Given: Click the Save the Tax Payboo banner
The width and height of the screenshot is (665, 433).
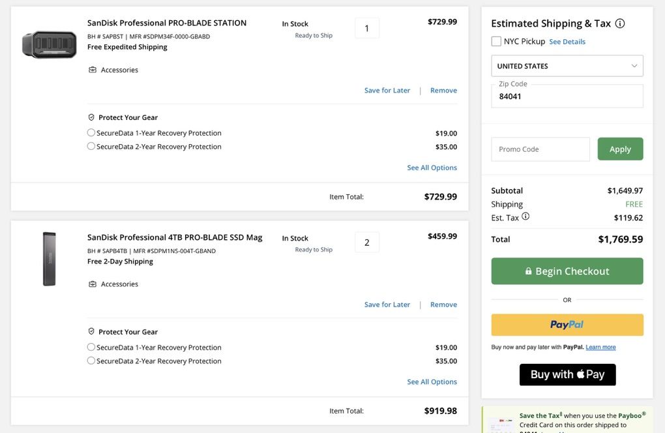Looking at the screenshot, I should [567, 420].
